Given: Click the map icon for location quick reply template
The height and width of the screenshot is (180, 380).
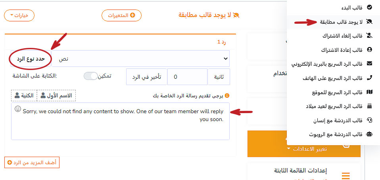Looking at the screenshot, I should [369, 92].
